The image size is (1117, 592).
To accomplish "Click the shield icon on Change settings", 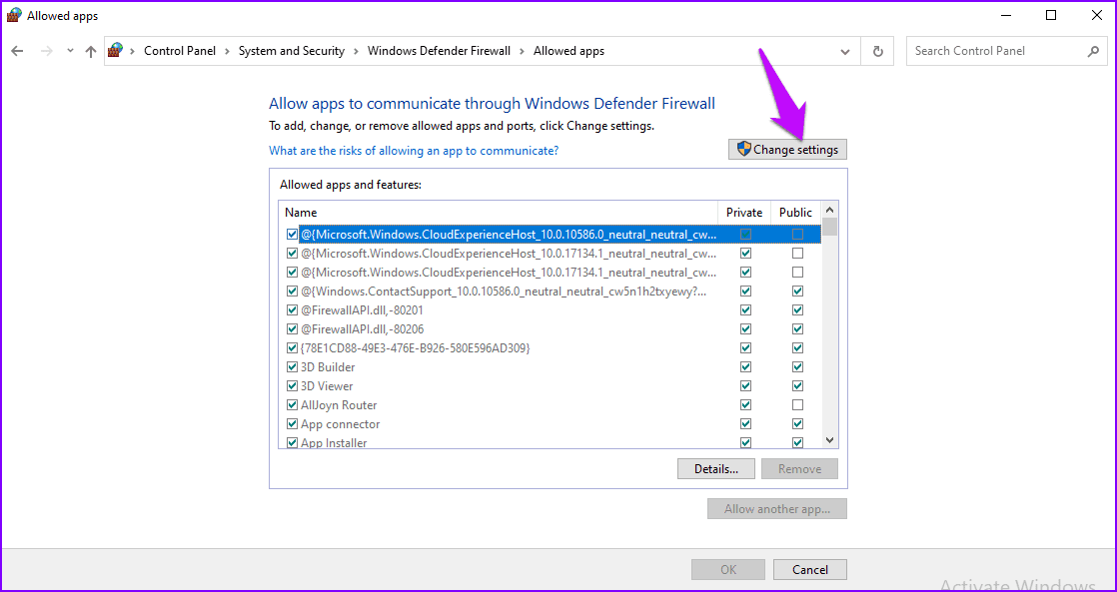I will pos(744,149).
